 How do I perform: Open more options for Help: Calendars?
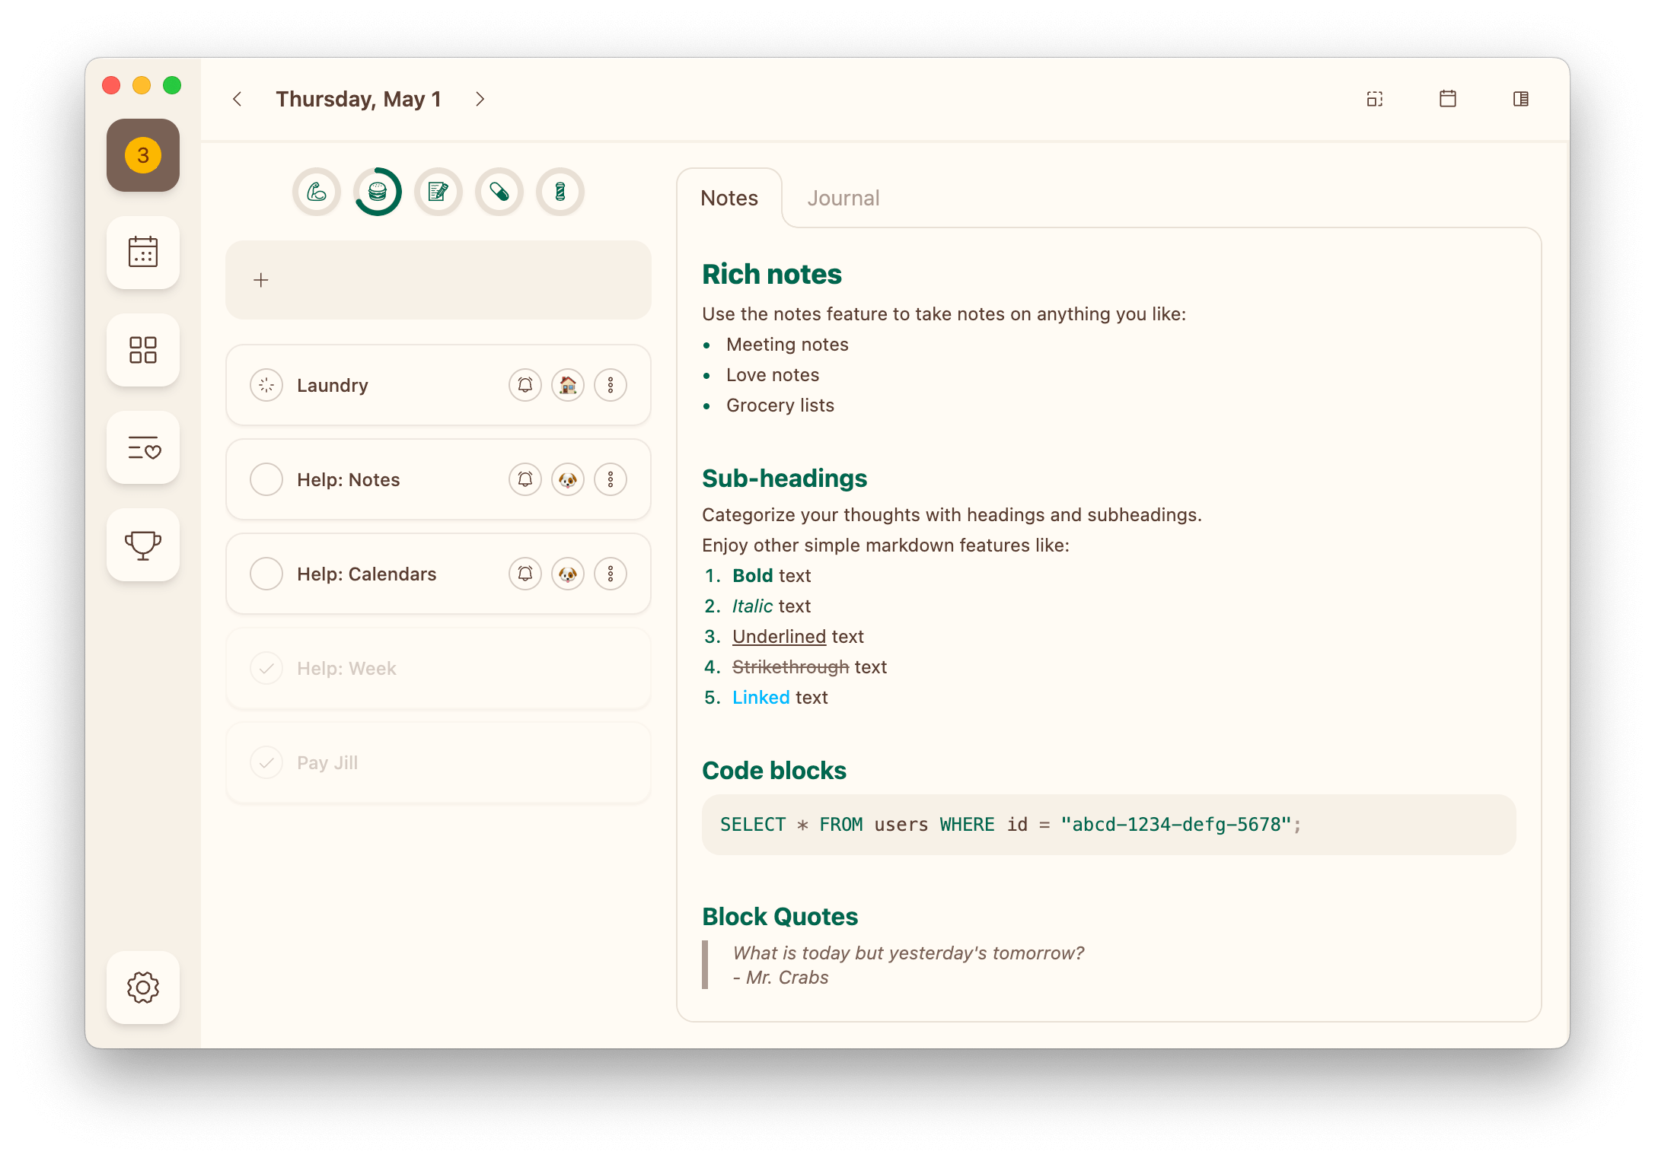611,574
